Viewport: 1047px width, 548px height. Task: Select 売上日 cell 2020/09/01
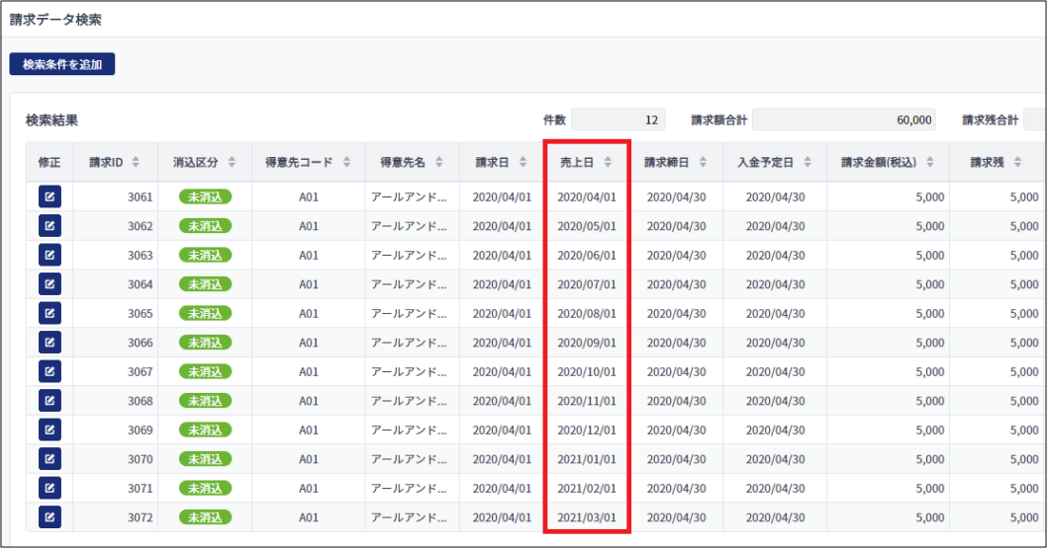pyautogui.click(x=587, y=342)
